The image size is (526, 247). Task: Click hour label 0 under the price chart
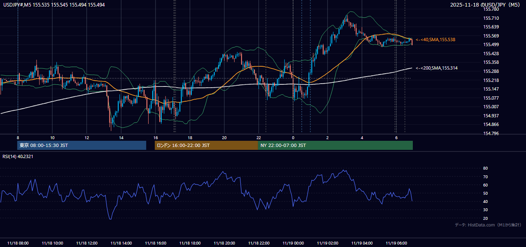click(293, 137)
